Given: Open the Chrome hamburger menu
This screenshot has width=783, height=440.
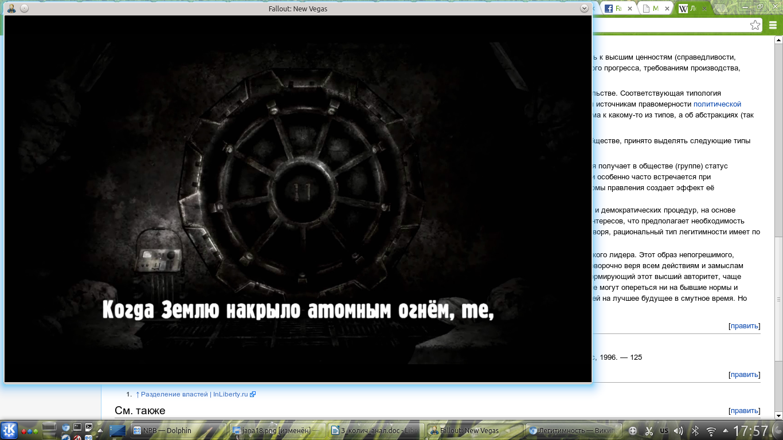Looking at the screenshot, I should pos(773,25).
